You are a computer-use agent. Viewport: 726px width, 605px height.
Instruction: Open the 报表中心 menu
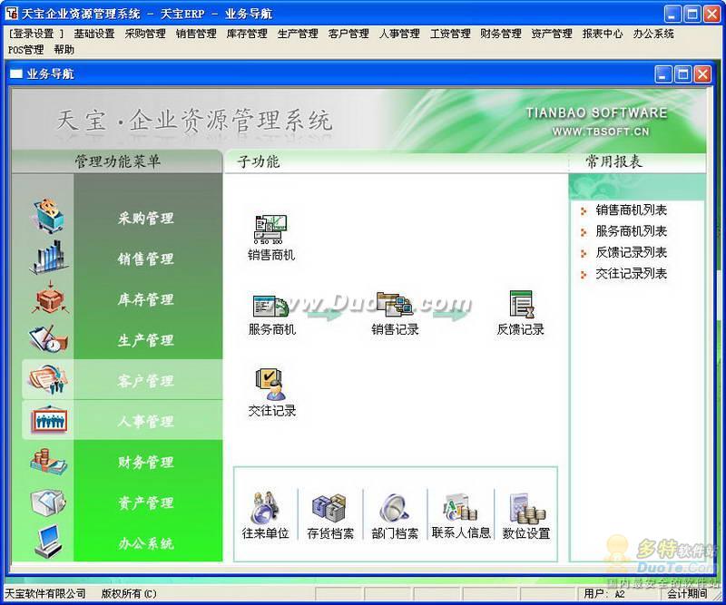tap(603, 34)
